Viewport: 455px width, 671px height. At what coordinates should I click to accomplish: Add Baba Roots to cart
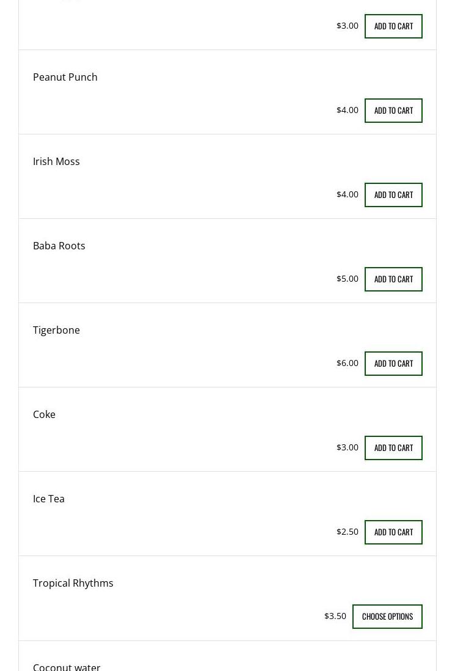pyautogui.click(x=393, y=279)
